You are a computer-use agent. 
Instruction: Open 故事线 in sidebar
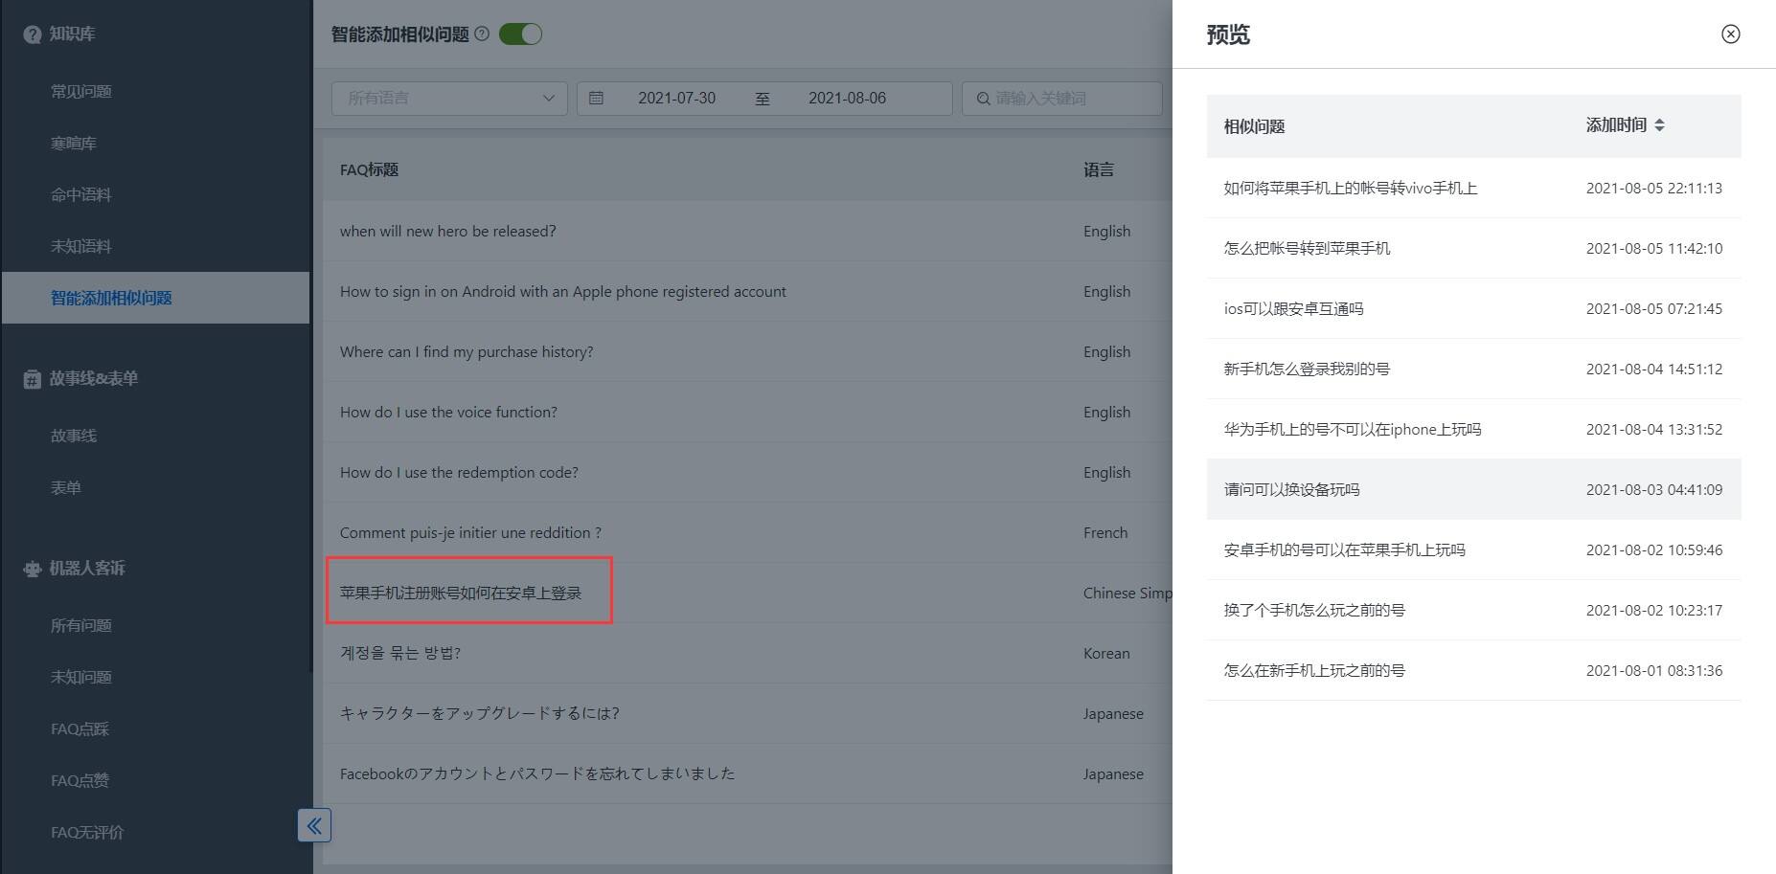tap(74, 437)
